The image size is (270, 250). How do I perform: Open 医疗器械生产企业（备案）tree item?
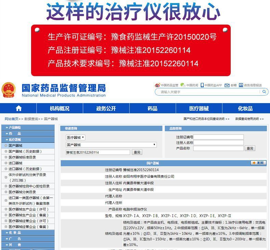[29, 215]
